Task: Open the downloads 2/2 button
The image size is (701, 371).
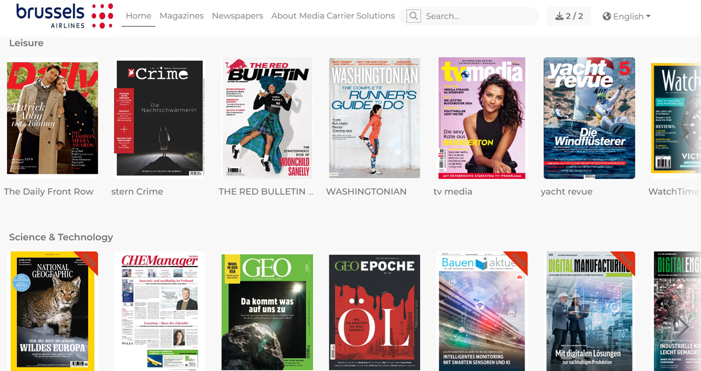Action: click(569, 16)
